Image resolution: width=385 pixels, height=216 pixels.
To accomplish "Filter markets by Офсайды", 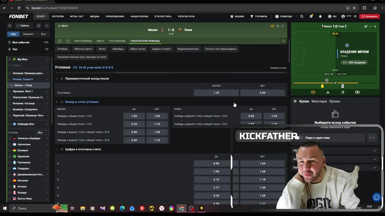I will [x=118, y=49].
